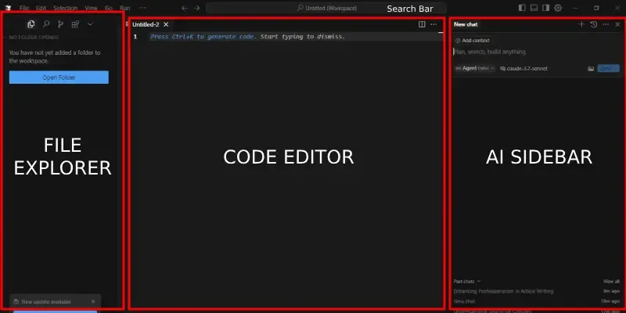Attach image using the image icon

pos(591,69)
